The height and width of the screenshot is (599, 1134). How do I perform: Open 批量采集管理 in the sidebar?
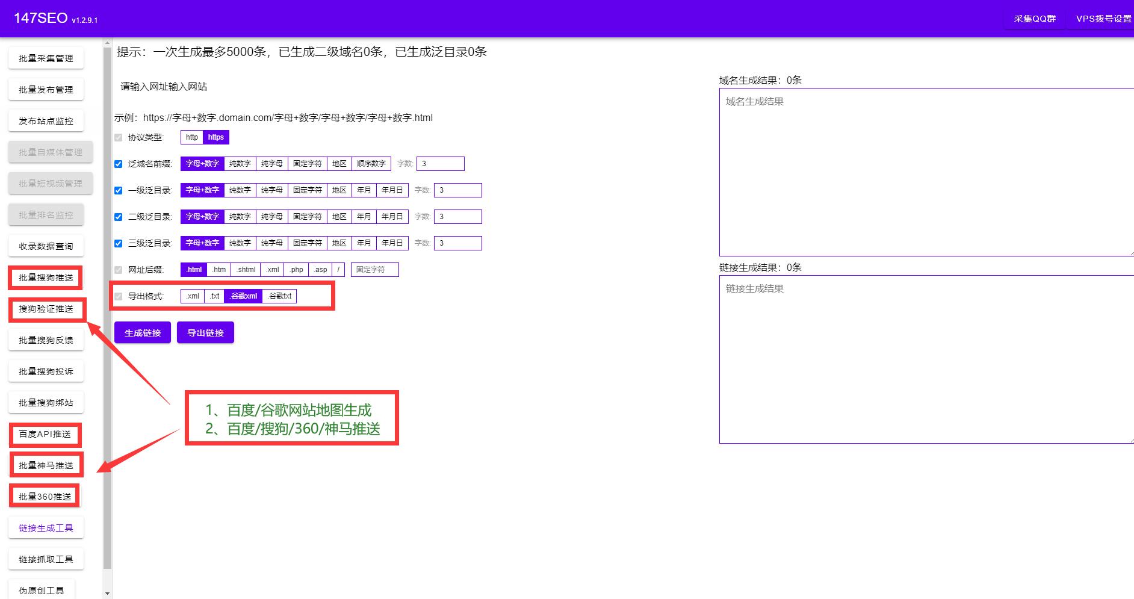(46, 58)
